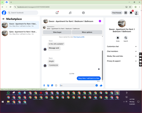Viewport: 142px width, 113px height.
Task: Click the camera icon on the recorder side panel
Action: point(141,56)
